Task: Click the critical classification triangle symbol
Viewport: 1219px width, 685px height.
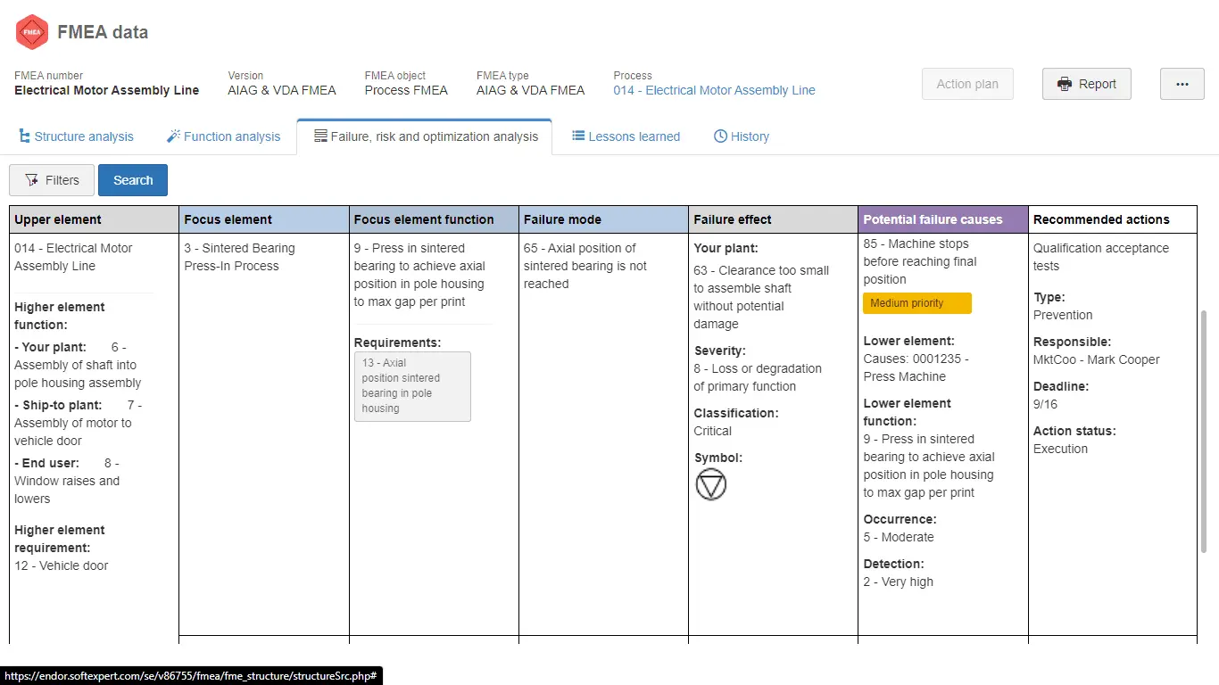Action: (711, 484)
